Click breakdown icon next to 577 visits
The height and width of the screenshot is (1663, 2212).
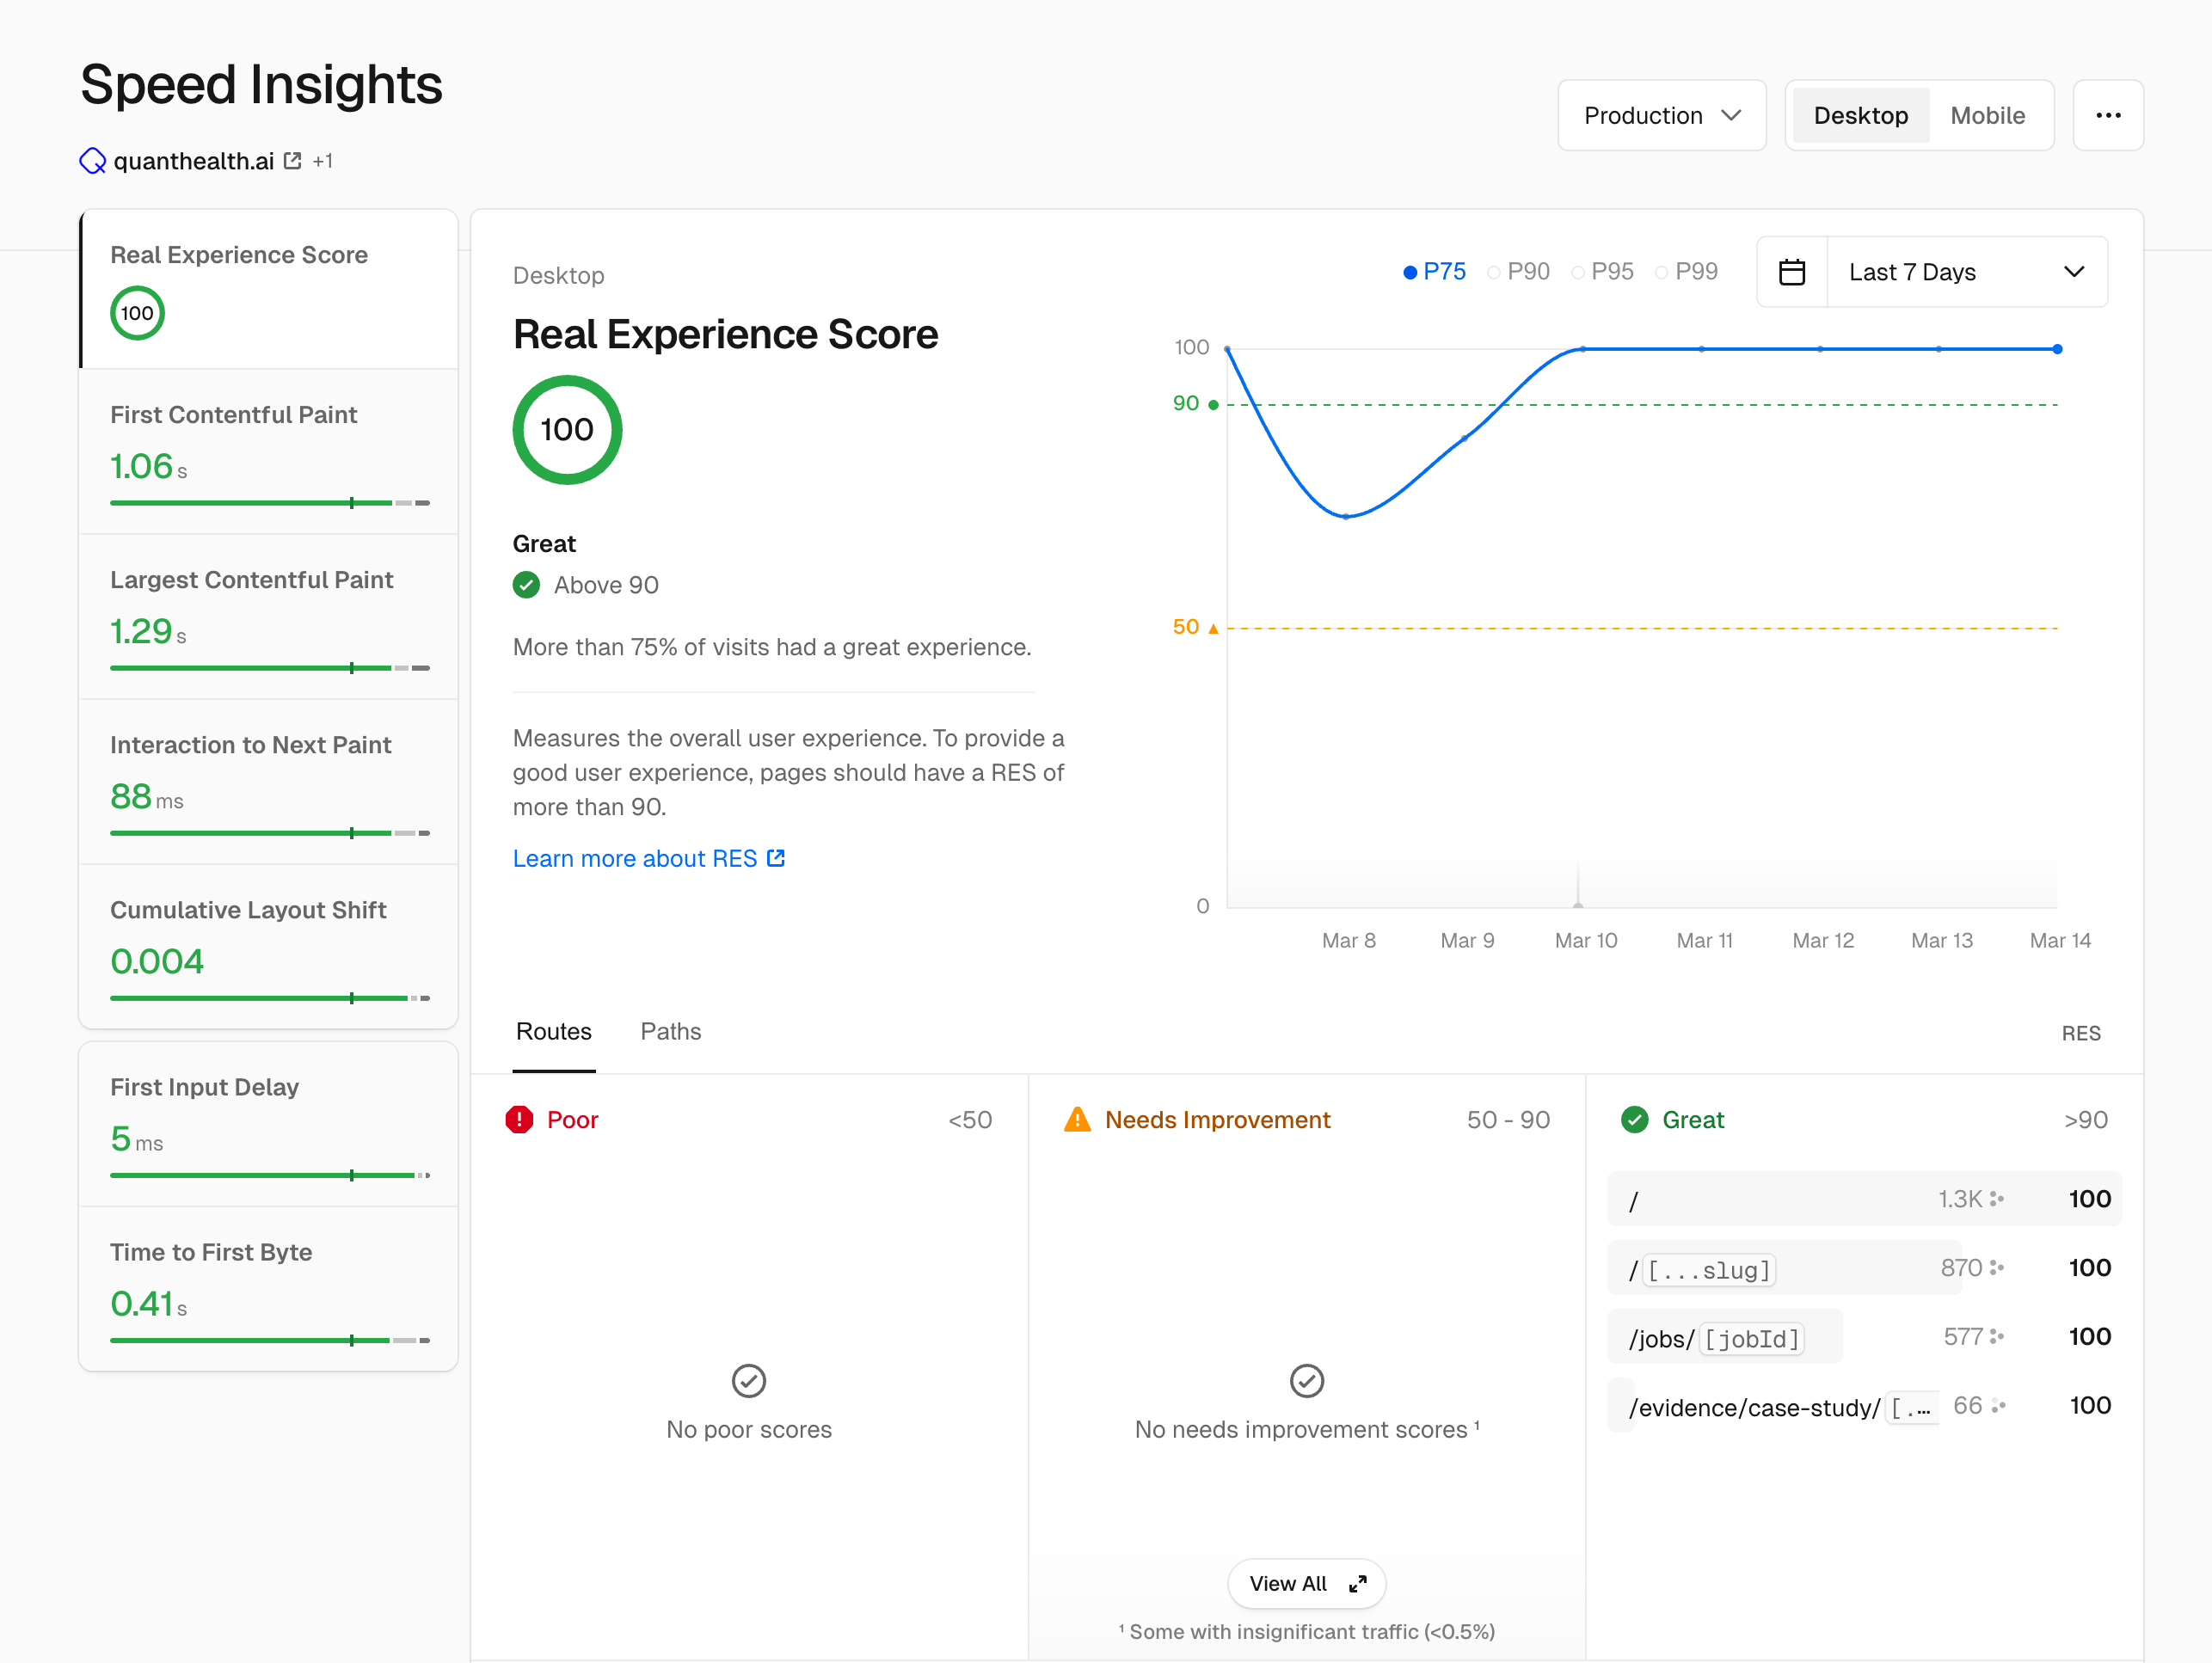point(1996,1336)
